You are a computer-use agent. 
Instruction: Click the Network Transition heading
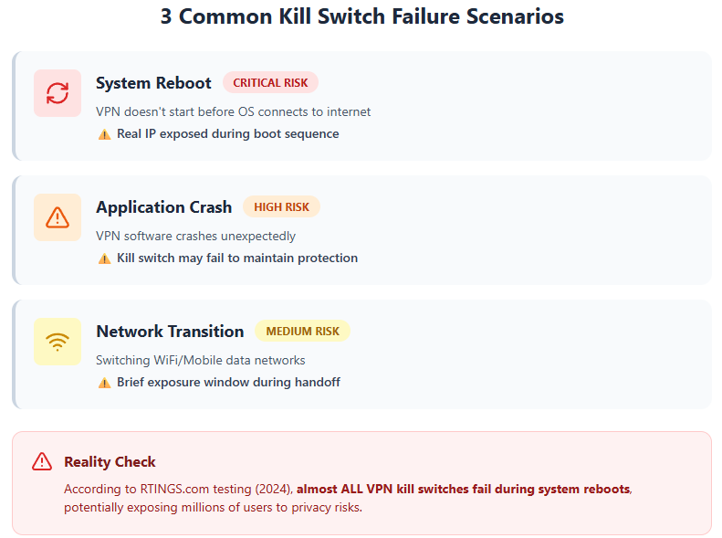pos(170,331)
